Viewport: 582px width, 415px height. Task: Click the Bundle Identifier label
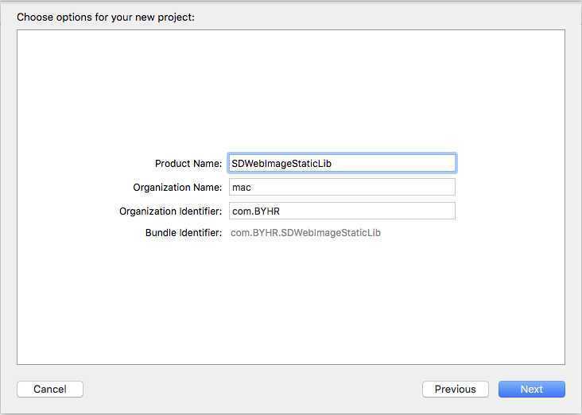184,233
